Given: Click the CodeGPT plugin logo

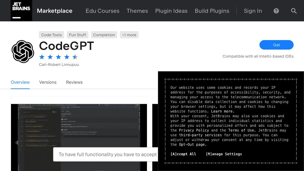Looking at the screenshot, I should pyautogui.click(x=23, y=52).
